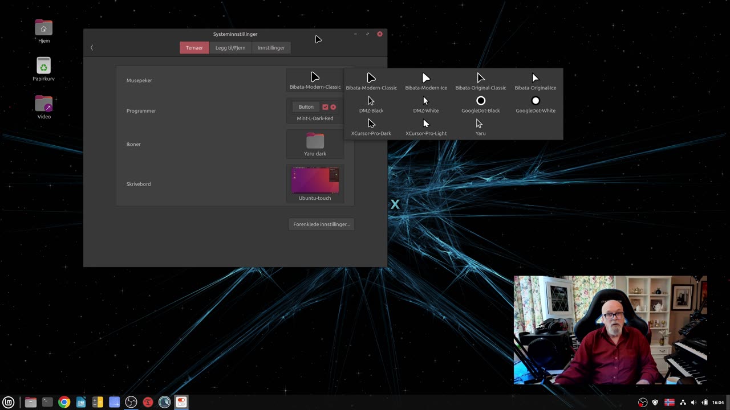Open the Linux Mint start menu

click(x=9, y=402)
